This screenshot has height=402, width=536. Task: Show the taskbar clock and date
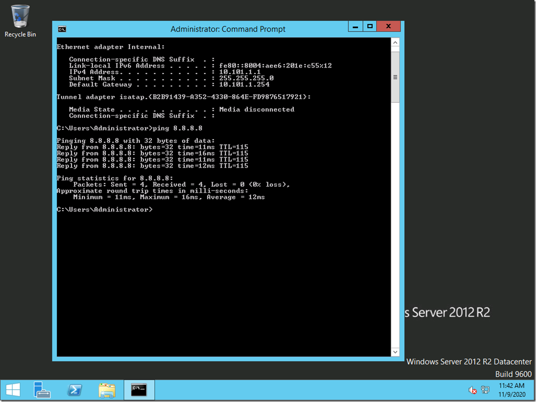coord(511,390)
